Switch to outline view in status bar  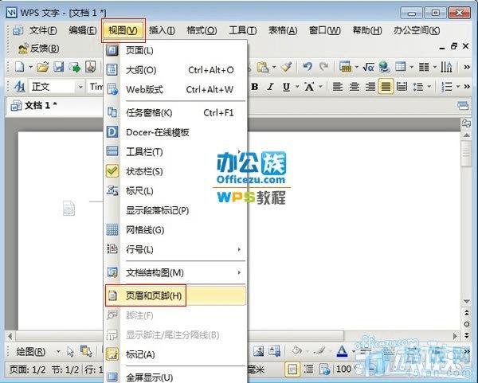(x=308, y=369)
